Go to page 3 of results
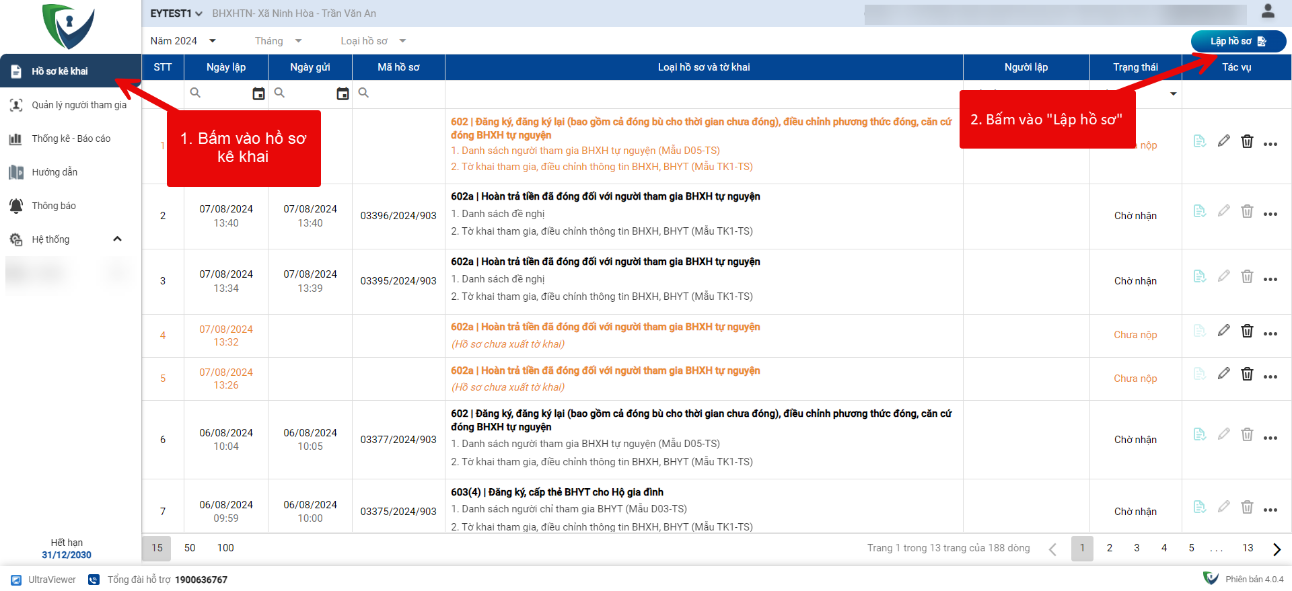This screenshot has height=591, width=1292. click(x=1137, y=548)
